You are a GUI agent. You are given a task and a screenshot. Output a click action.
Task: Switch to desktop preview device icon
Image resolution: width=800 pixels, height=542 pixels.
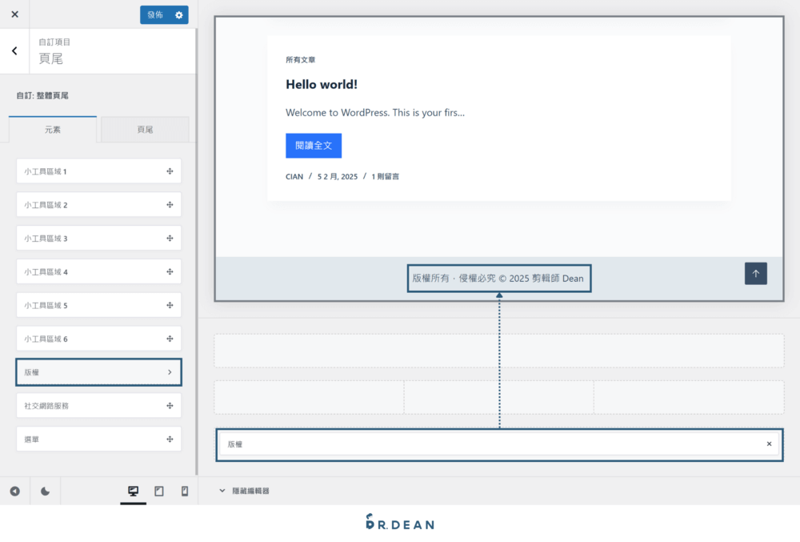coord(134,491)
